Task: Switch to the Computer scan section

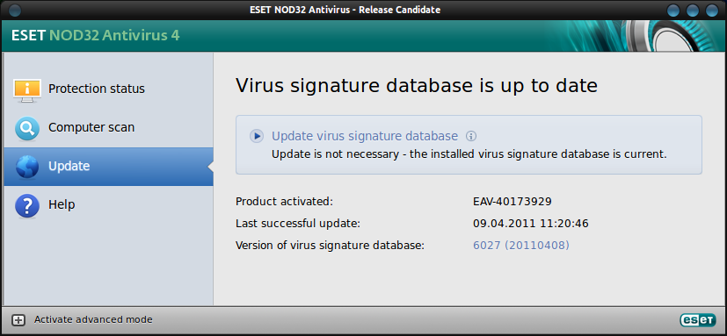Action: [x=91, y=127]
